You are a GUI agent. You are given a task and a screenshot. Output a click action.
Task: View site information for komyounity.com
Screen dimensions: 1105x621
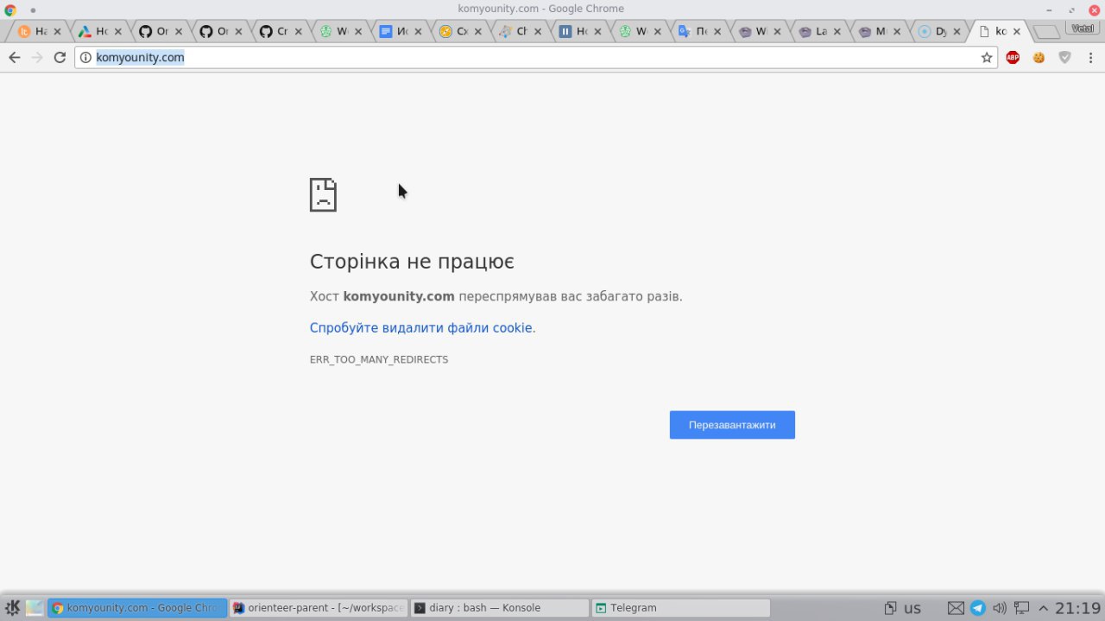[85, 58]
